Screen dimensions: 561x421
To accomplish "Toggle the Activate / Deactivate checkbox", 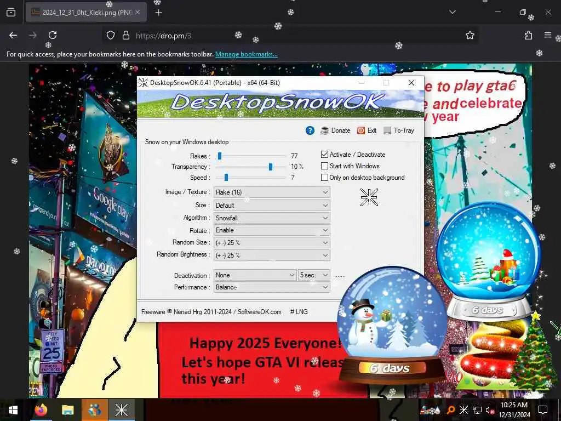I will [x=324, y=154].
